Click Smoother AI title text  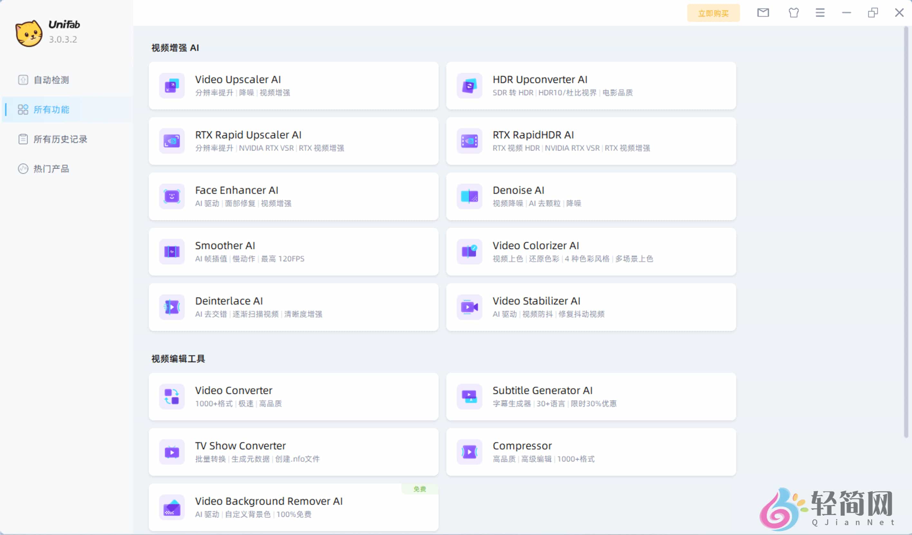225,245
